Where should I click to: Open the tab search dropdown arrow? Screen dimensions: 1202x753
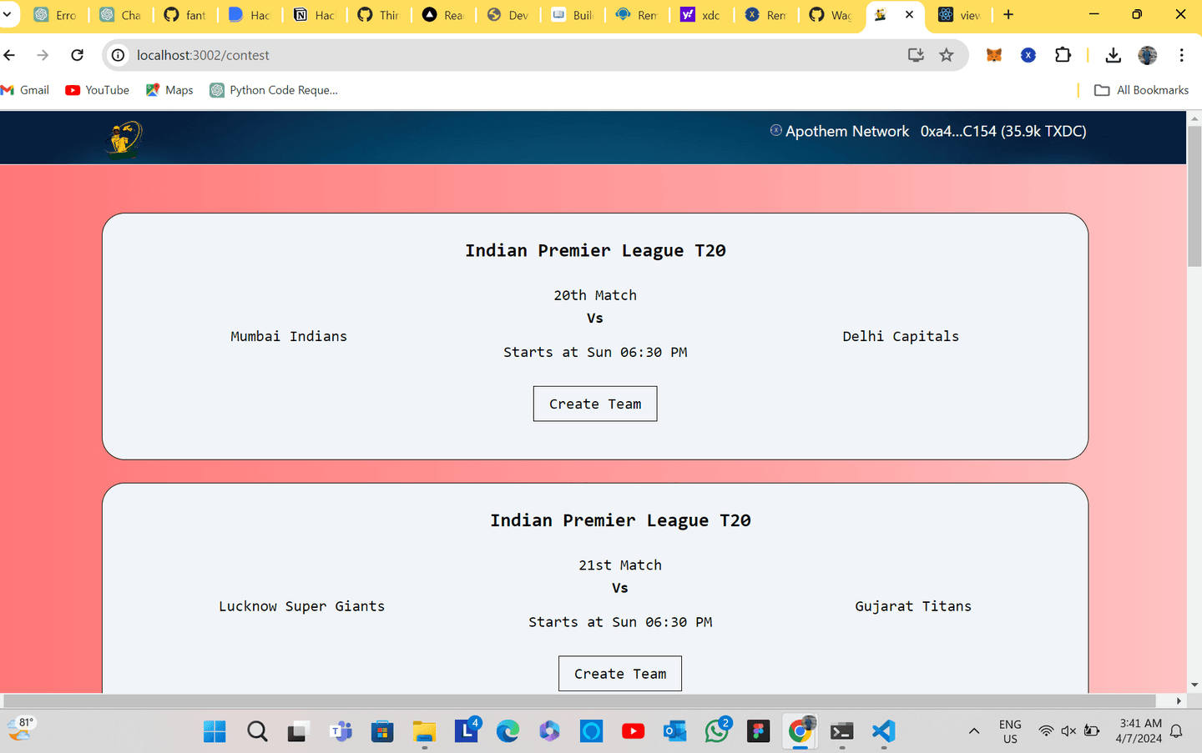click(x=8, y=14)
